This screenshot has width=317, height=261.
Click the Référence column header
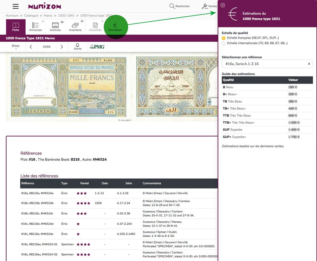pos(28,183)
